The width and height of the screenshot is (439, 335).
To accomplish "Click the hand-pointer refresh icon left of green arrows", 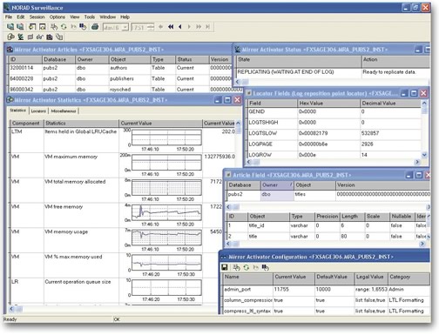I will [x=54, y=27].
